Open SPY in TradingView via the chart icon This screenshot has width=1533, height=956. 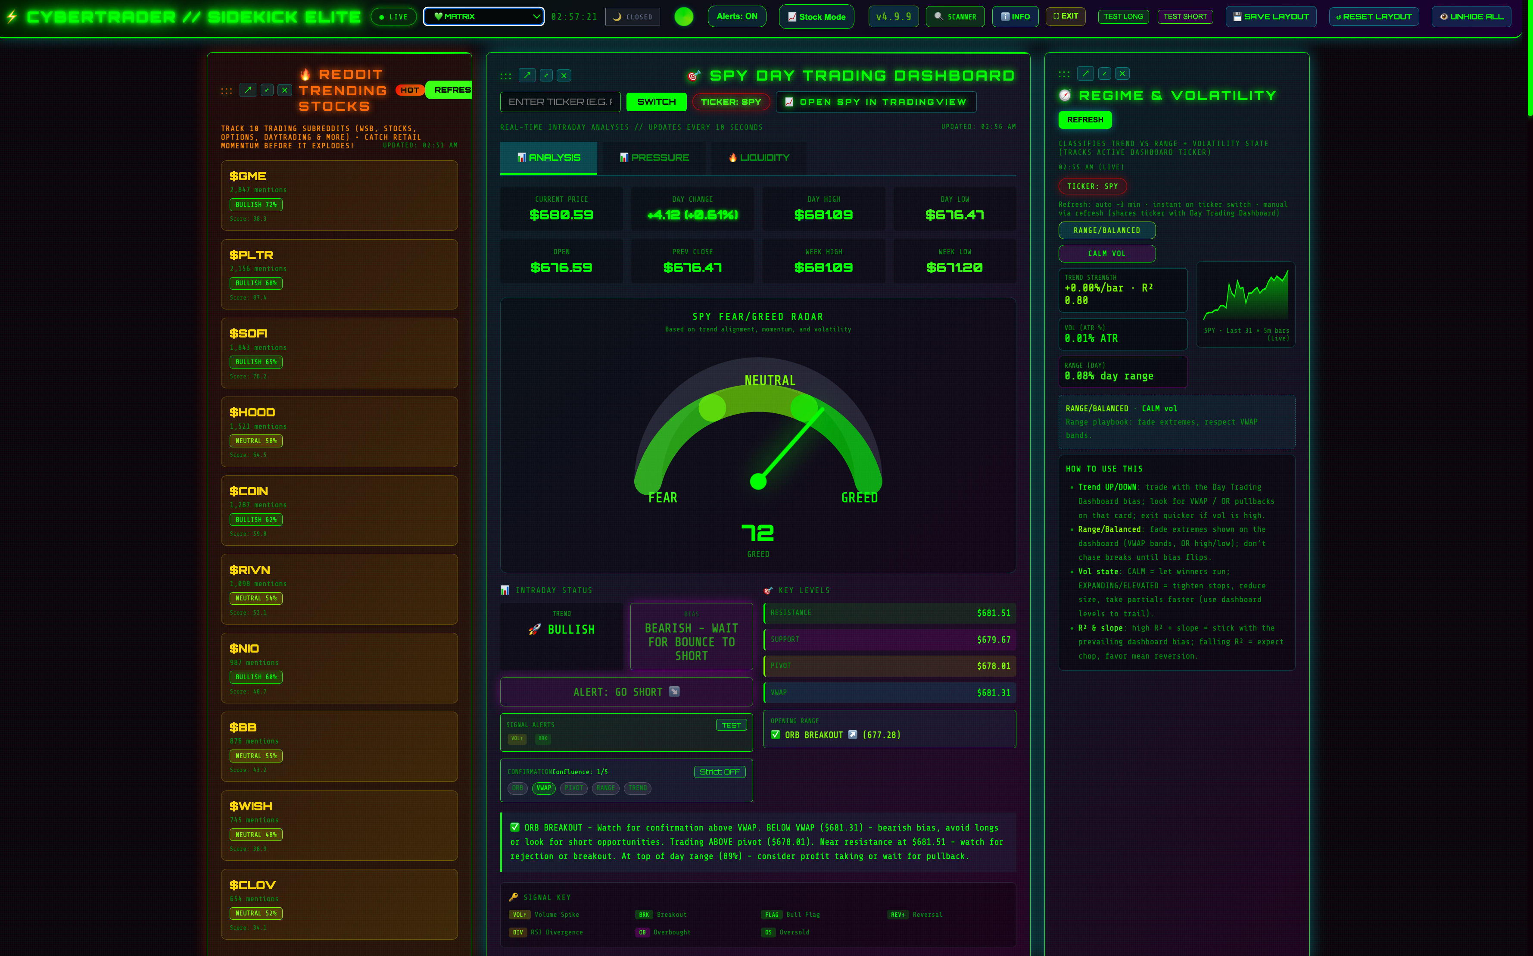tap(789, 102)
